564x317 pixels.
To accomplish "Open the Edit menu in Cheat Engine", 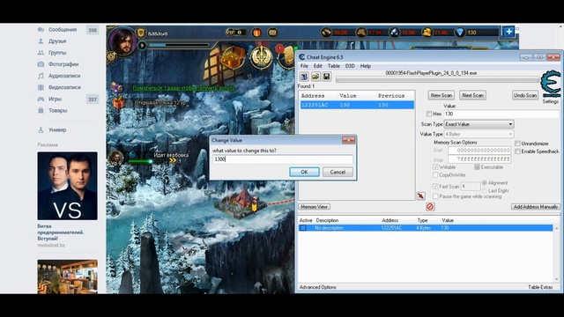I will point(317,66).
